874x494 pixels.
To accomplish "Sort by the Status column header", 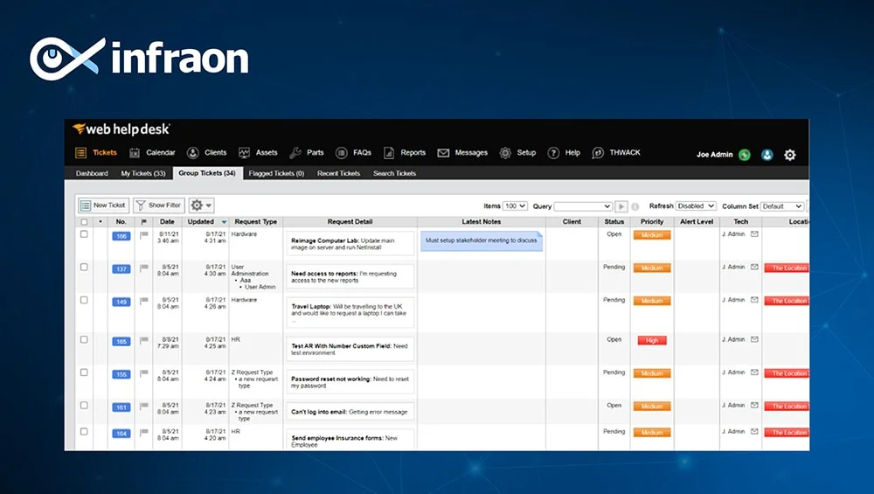I will (x=614, y=222).
